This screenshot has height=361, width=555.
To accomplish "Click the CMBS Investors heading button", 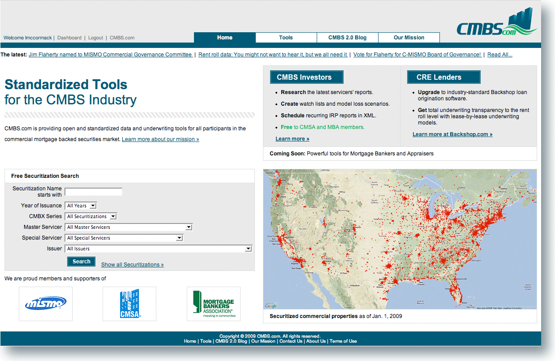I will point(307,77).
